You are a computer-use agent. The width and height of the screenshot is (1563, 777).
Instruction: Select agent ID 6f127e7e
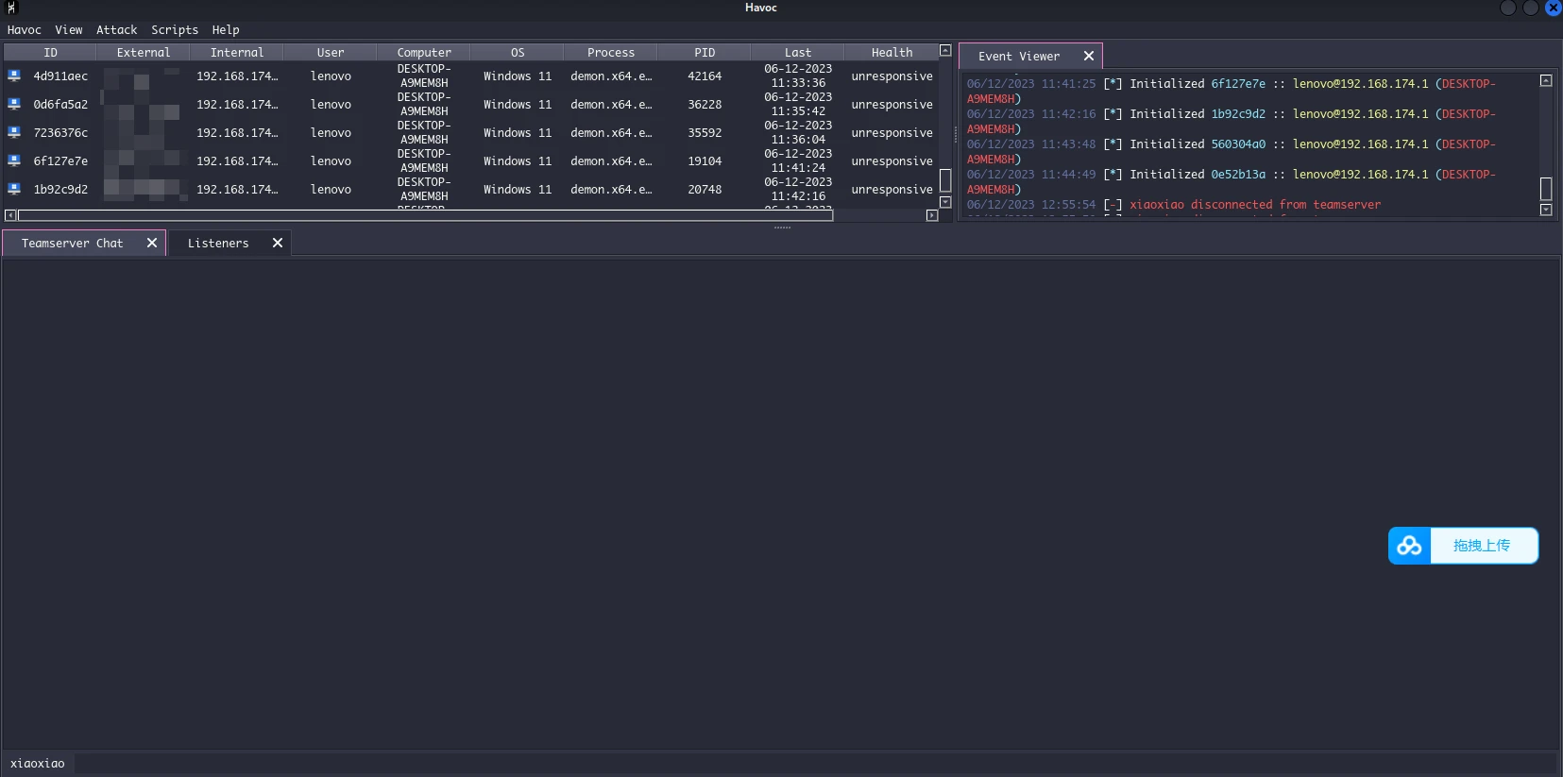[60, 161]
